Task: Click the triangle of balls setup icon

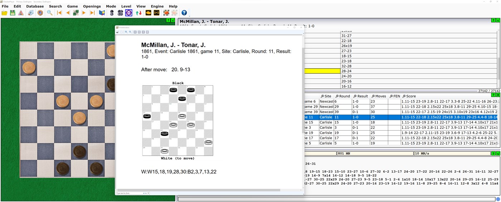Action: (21, 13)
